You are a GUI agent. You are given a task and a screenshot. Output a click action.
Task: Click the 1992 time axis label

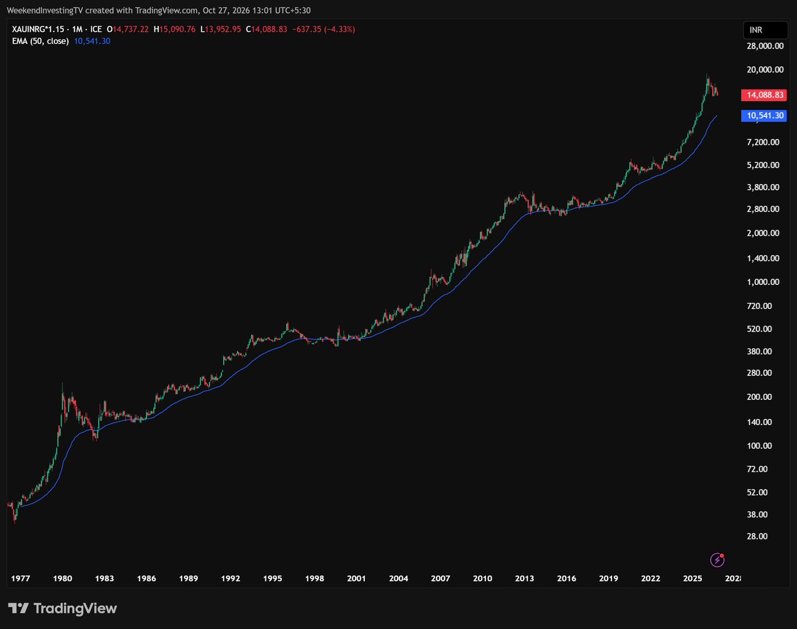click(231, 579)
